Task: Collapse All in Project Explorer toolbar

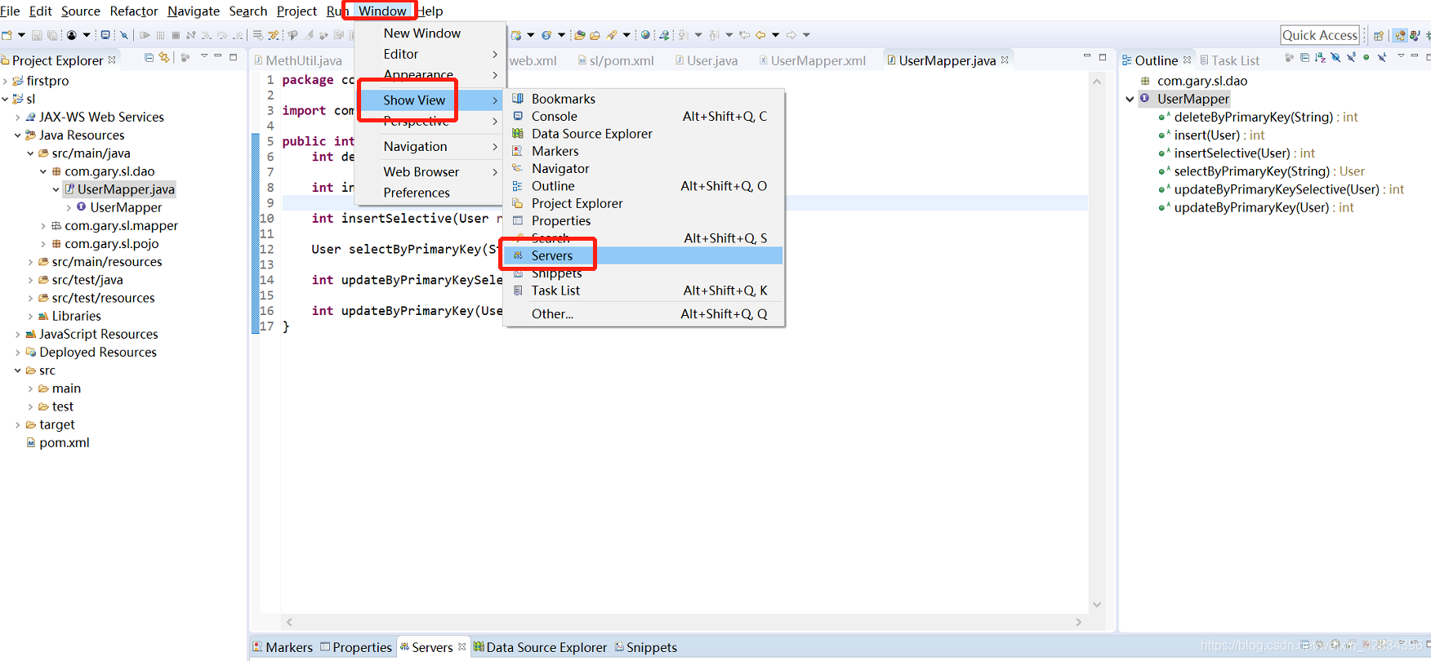Action: tap(149, 57)
